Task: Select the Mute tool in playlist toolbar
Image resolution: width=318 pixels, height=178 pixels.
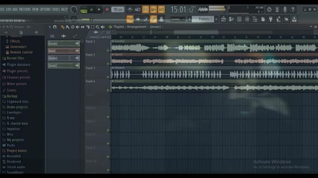Action: (x=78, y=27)
